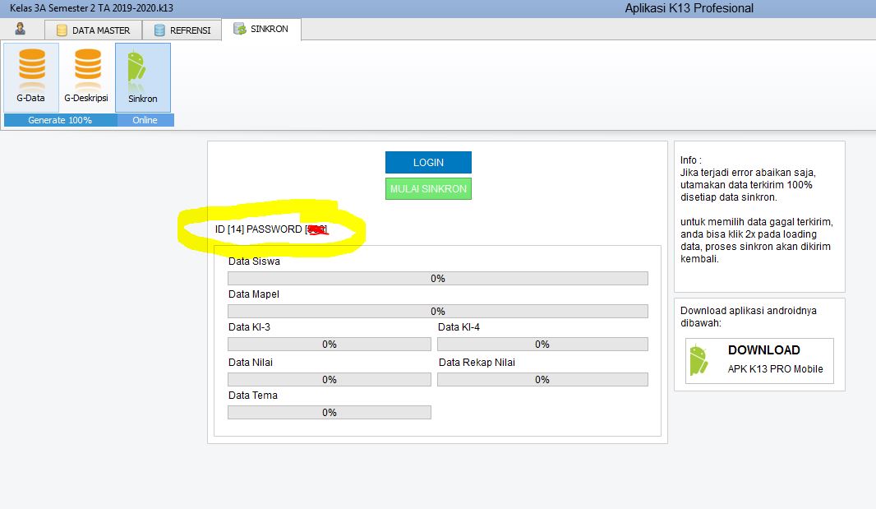The width and height of the screenshot is (876, 509).
Task: Click the database icon on REFRENSI tab
Action: coord(159,30)
